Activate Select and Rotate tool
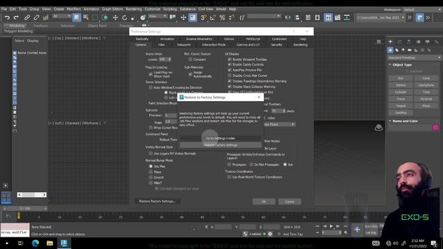The width and height of the screenshot is (443, 249). coord(125,17)
